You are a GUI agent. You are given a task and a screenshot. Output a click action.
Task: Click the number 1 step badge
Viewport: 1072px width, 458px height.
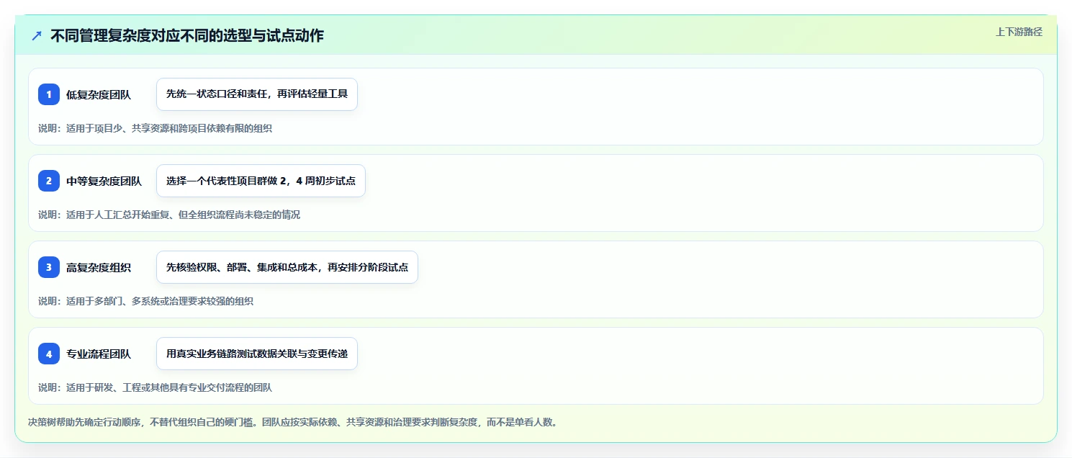coord(49,94)
